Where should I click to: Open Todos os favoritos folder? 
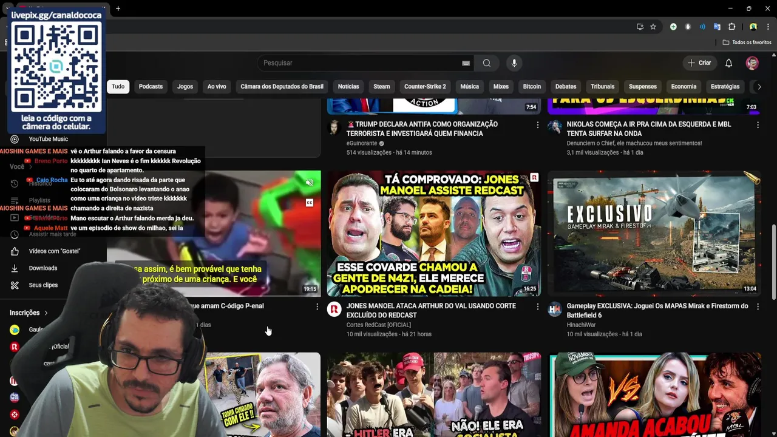(747, 42)
